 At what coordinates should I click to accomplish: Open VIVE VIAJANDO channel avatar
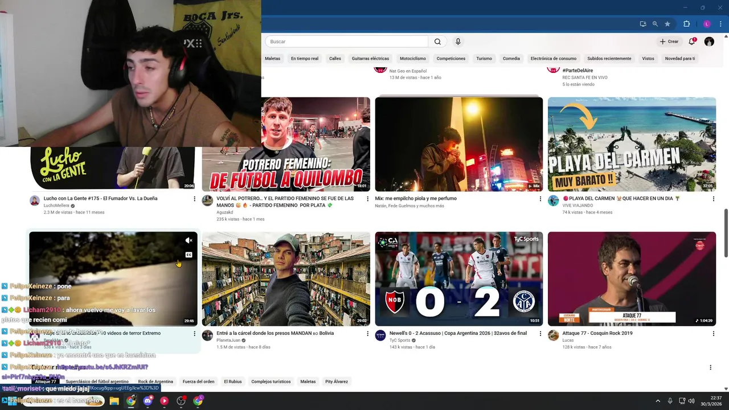553,200
